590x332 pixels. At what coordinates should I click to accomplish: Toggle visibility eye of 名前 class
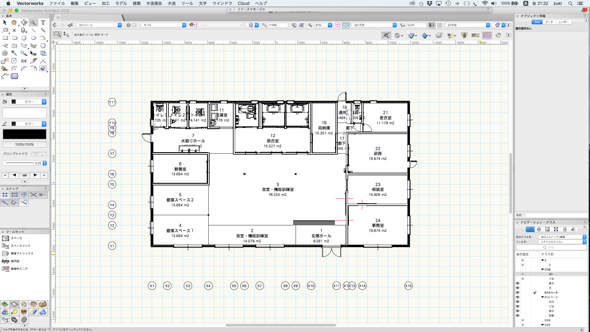tap(517, 302)
